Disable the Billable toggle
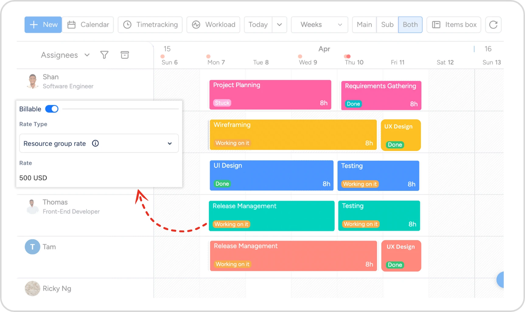Viewport: 525px width, 312px height. pos(52,109)
